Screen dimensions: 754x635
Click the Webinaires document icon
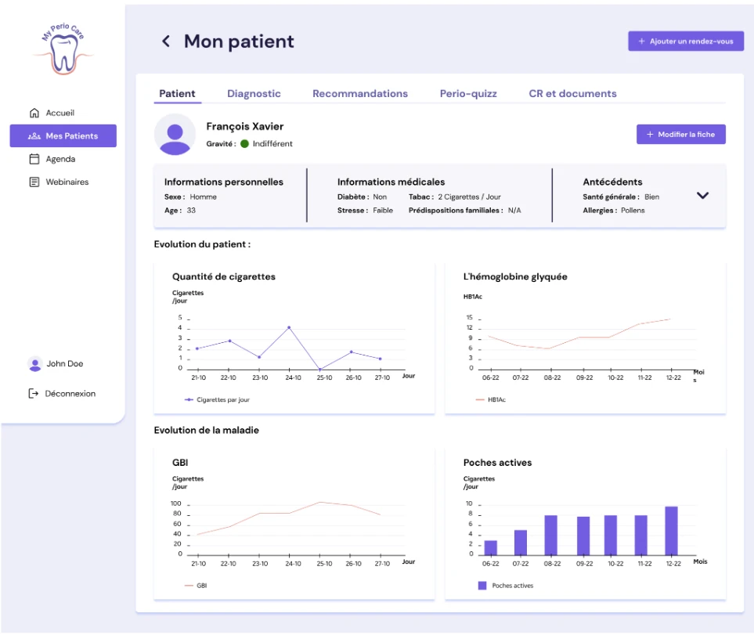coord(34,182)
